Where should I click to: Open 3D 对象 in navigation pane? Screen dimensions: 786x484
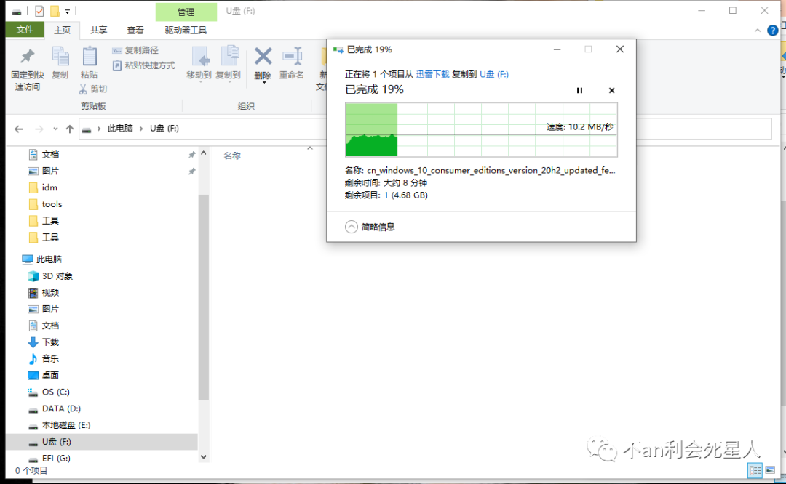pyautogui.click(x=57, y=276)
